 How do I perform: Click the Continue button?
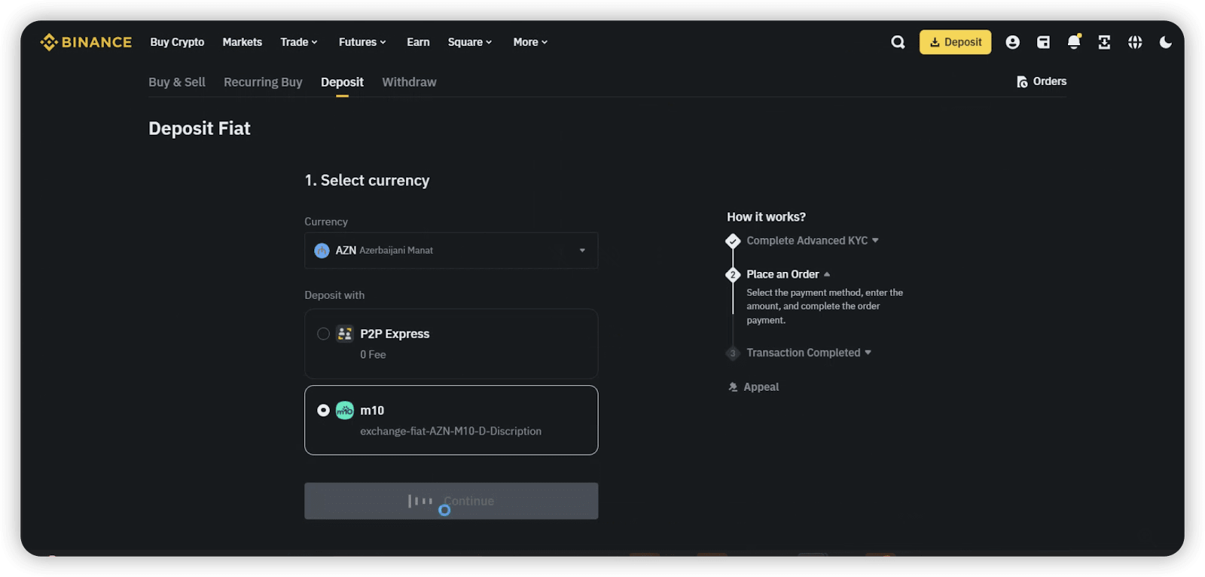pos(451,501)
